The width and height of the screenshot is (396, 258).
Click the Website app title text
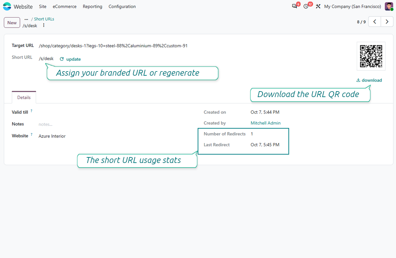click(x=23, y=7)
